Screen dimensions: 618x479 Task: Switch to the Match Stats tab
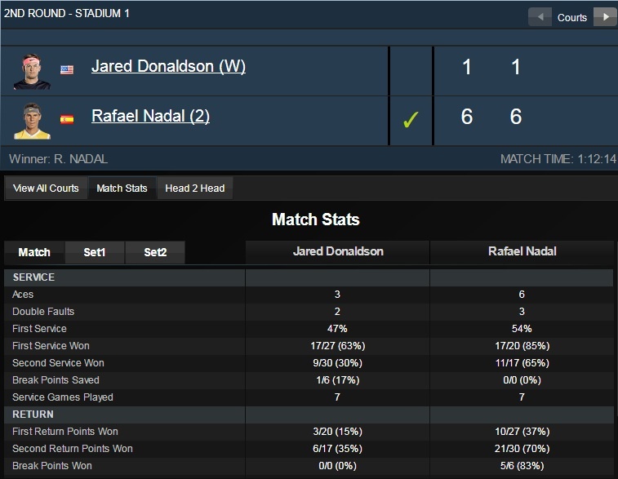click(122, 188)
